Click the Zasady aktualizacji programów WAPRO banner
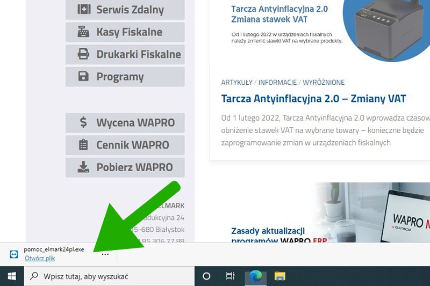Image resolution: width=430 pixels, height=286 pixels. 320,212
